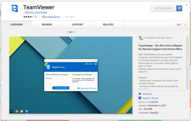Switch to the Support tab

point(77,25)
